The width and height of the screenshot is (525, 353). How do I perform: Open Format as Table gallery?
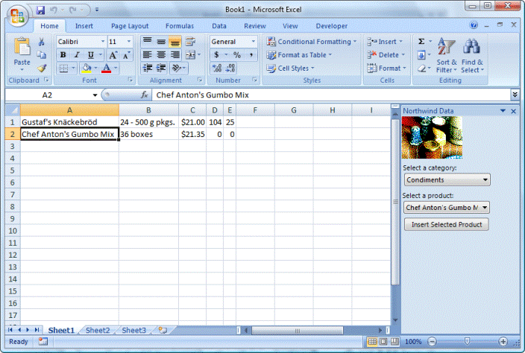pos(299,55)
